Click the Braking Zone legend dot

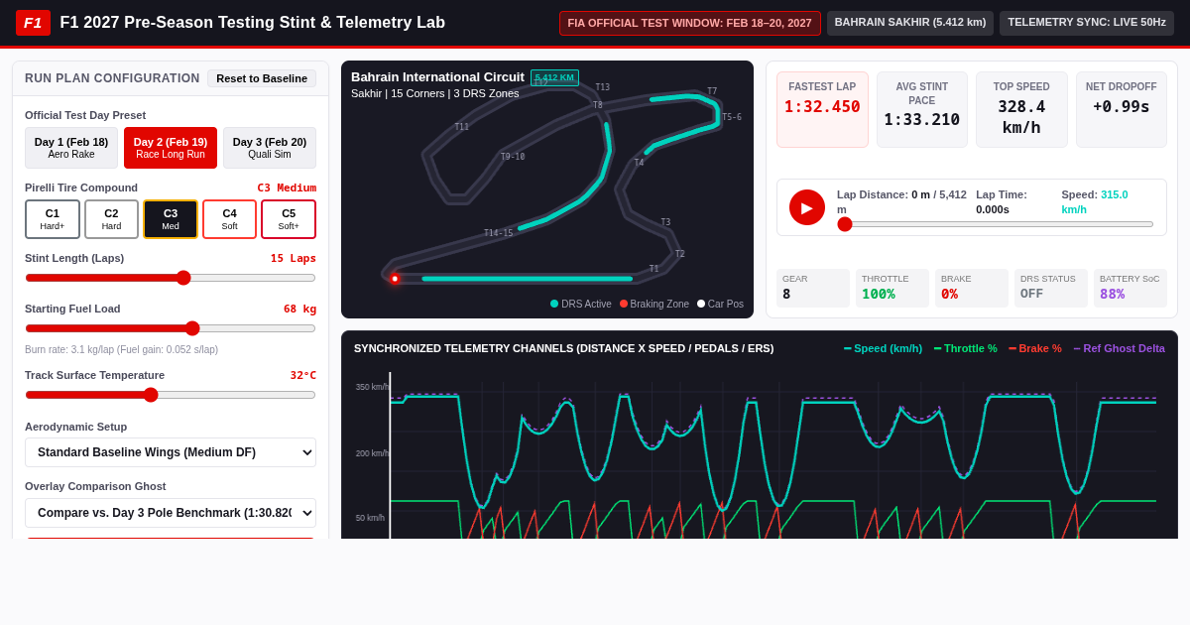click(624, 304)
